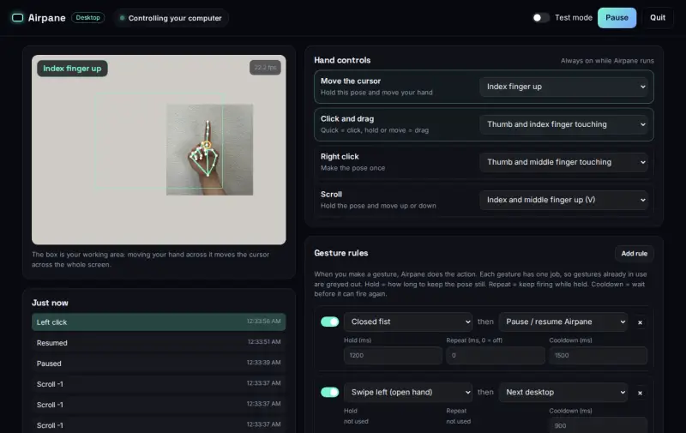Open Scroll pose dropdown

[x=563, y=200]
